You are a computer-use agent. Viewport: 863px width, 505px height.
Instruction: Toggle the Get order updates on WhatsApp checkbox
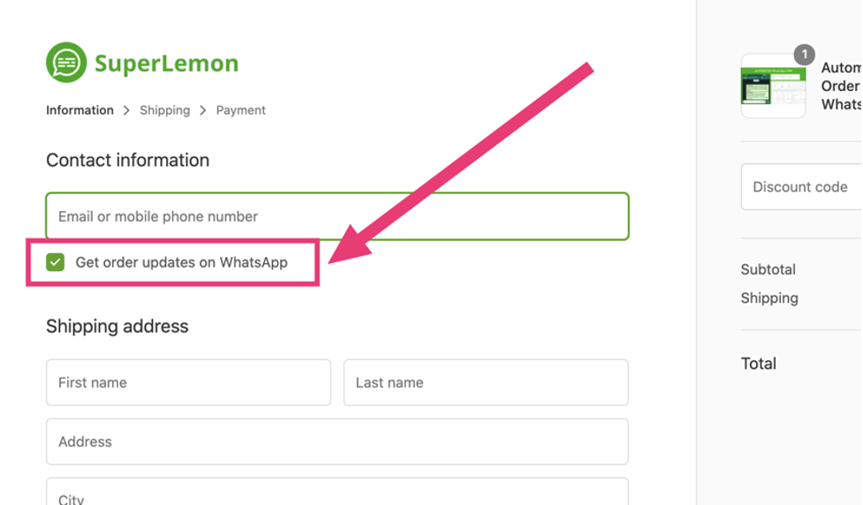pyautogui.click(x=55, y=262)
